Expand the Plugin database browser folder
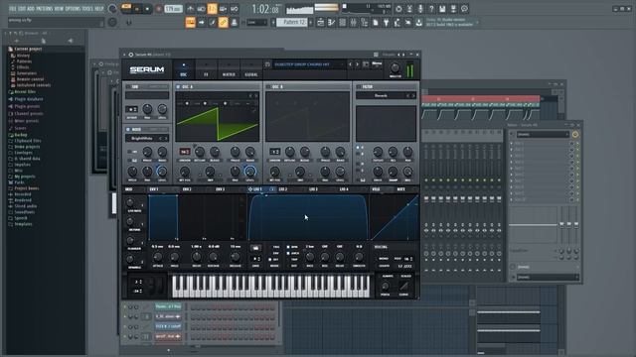This screenshot has height=357, width=636. [29, 99]
